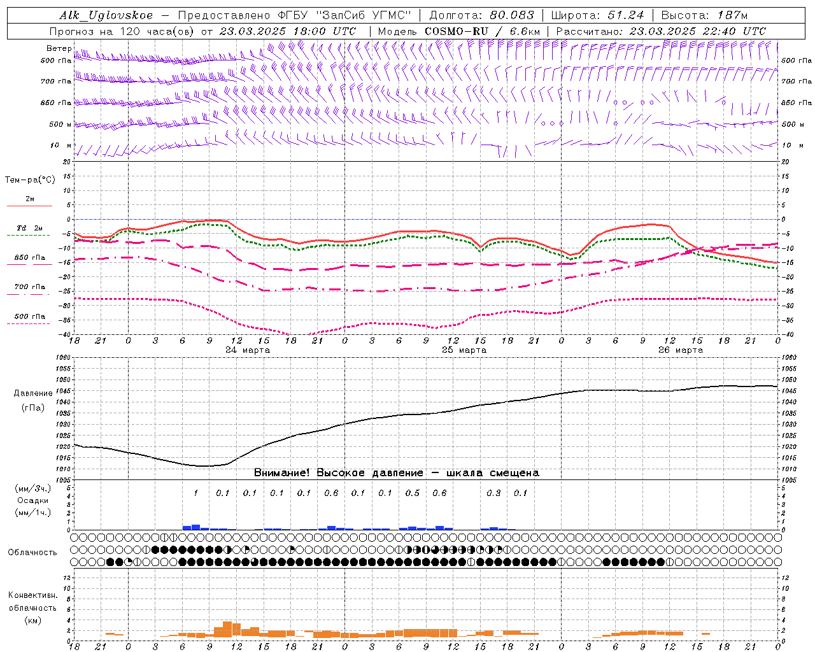Screen dimensions: 815x652
Task: Click the warning Внимание! Высокое давление — шкала смещена
Action: (x=397, y=473)
